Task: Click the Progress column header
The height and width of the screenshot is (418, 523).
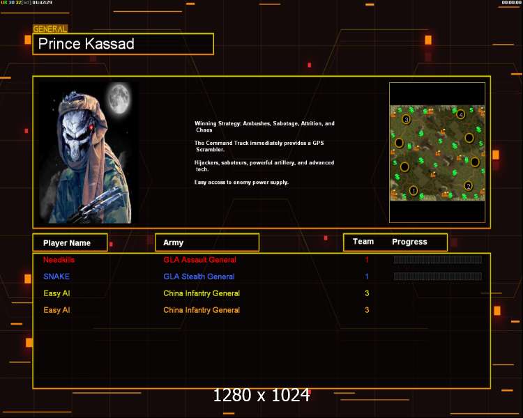Action: coord(409,242)
